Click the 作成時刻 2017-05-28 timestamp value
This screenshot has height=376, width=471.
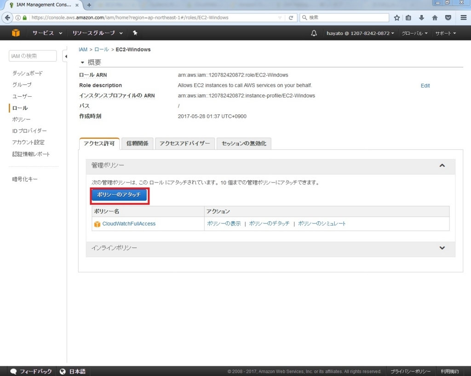click(212, 117)
